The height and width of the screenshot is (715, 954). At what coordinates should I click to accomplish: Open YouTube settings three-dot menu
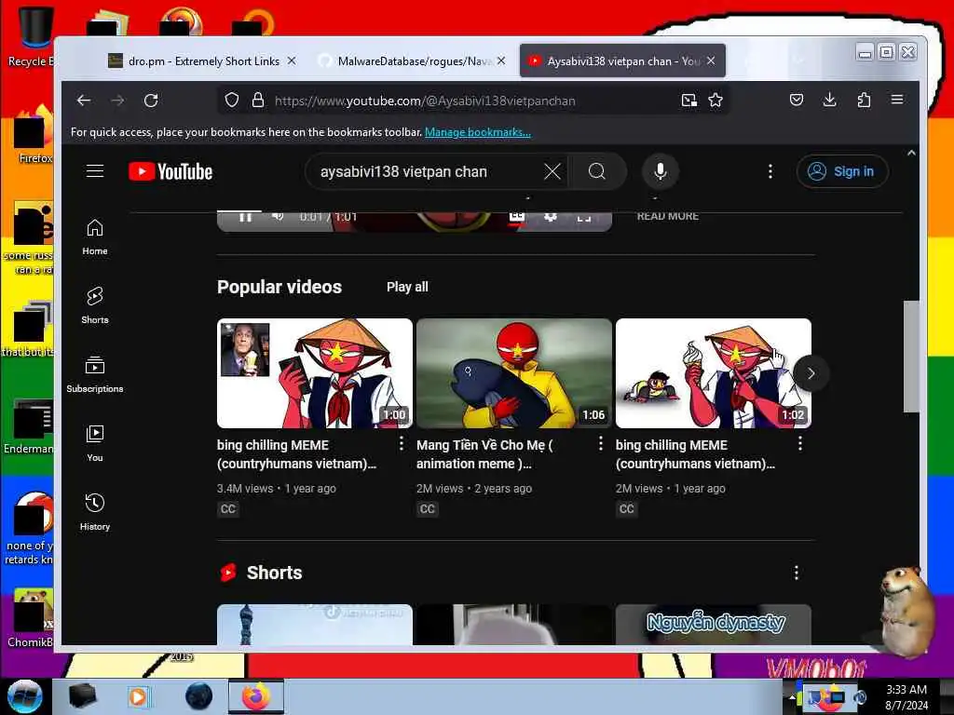pos(770,171)
